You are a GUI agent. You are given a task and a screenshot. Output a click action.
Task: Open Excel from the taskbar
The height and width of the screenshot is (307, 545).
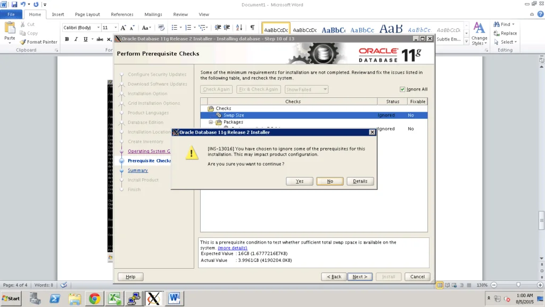(114, 298)
